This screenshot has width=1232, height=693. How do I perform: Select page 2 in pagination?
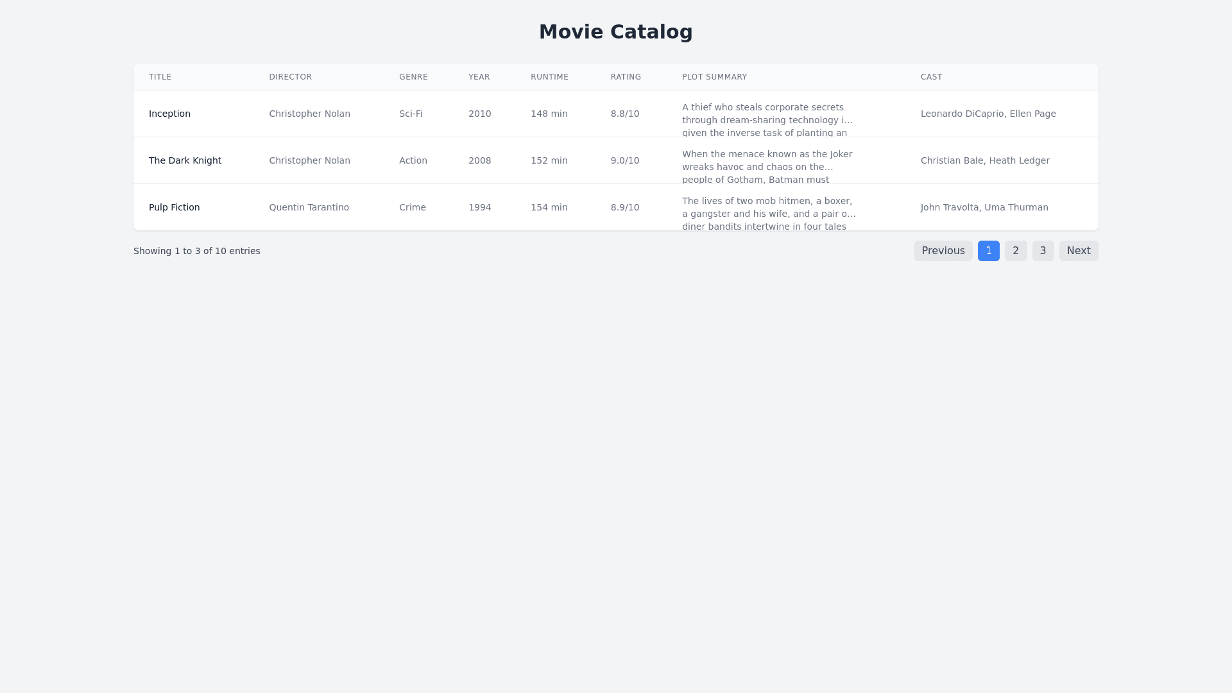pos(1015,251)
